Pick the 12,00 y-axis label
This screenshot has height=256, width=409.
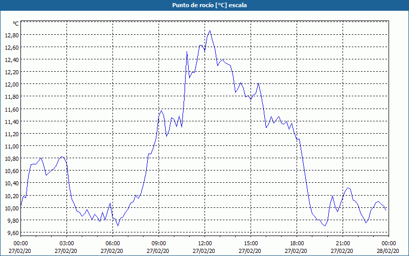tap(12, 84)
